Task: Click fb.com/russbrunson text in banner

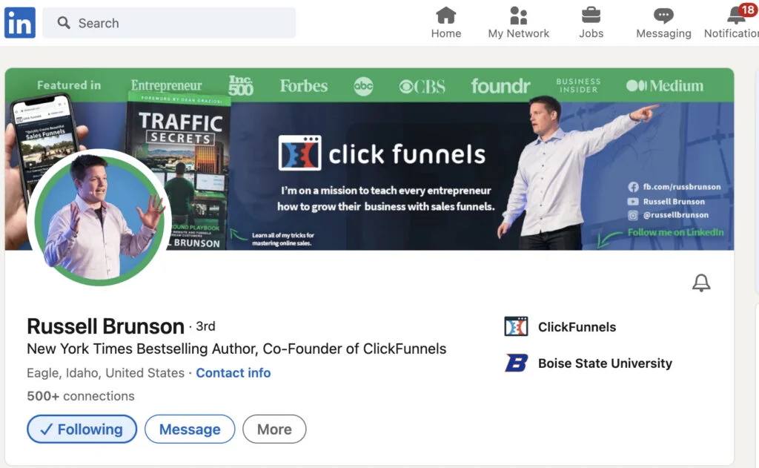Action: point(681,186)
